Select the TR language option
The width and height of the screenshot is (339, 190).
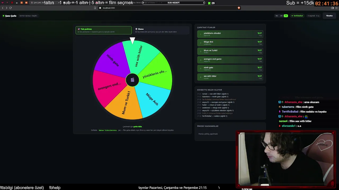click(x=286, y=16)
